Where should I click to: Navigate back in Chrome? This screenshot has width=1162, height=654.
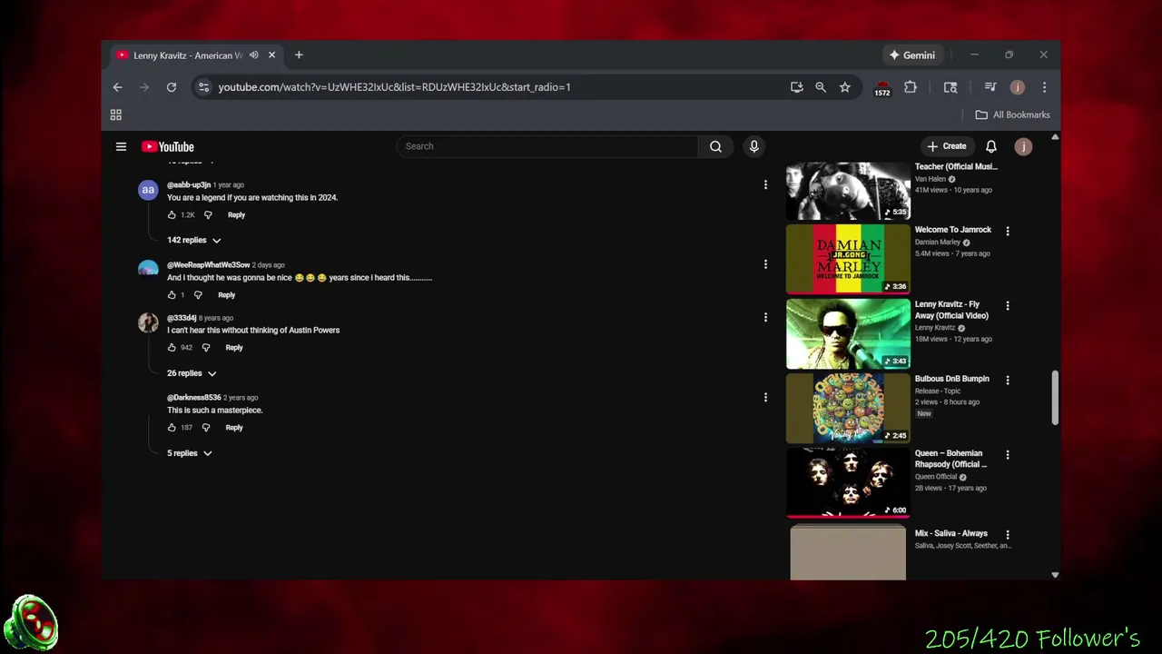(117, 87)
